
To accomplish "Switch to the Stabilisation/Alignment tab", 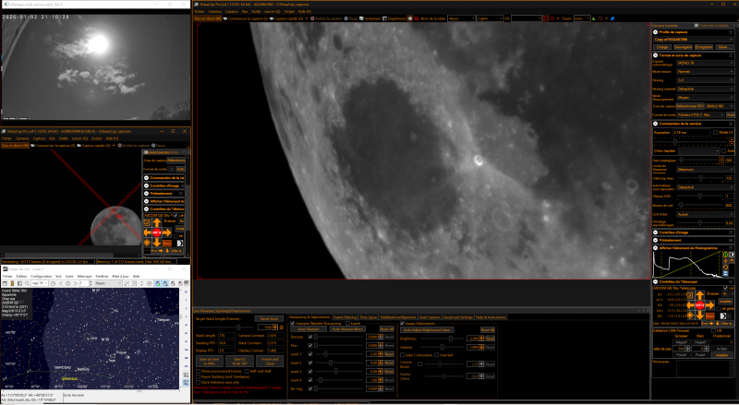I will point(398,317).
